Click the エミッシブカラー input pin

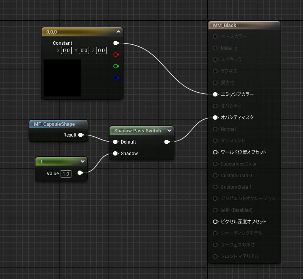[x=215, y=94]
